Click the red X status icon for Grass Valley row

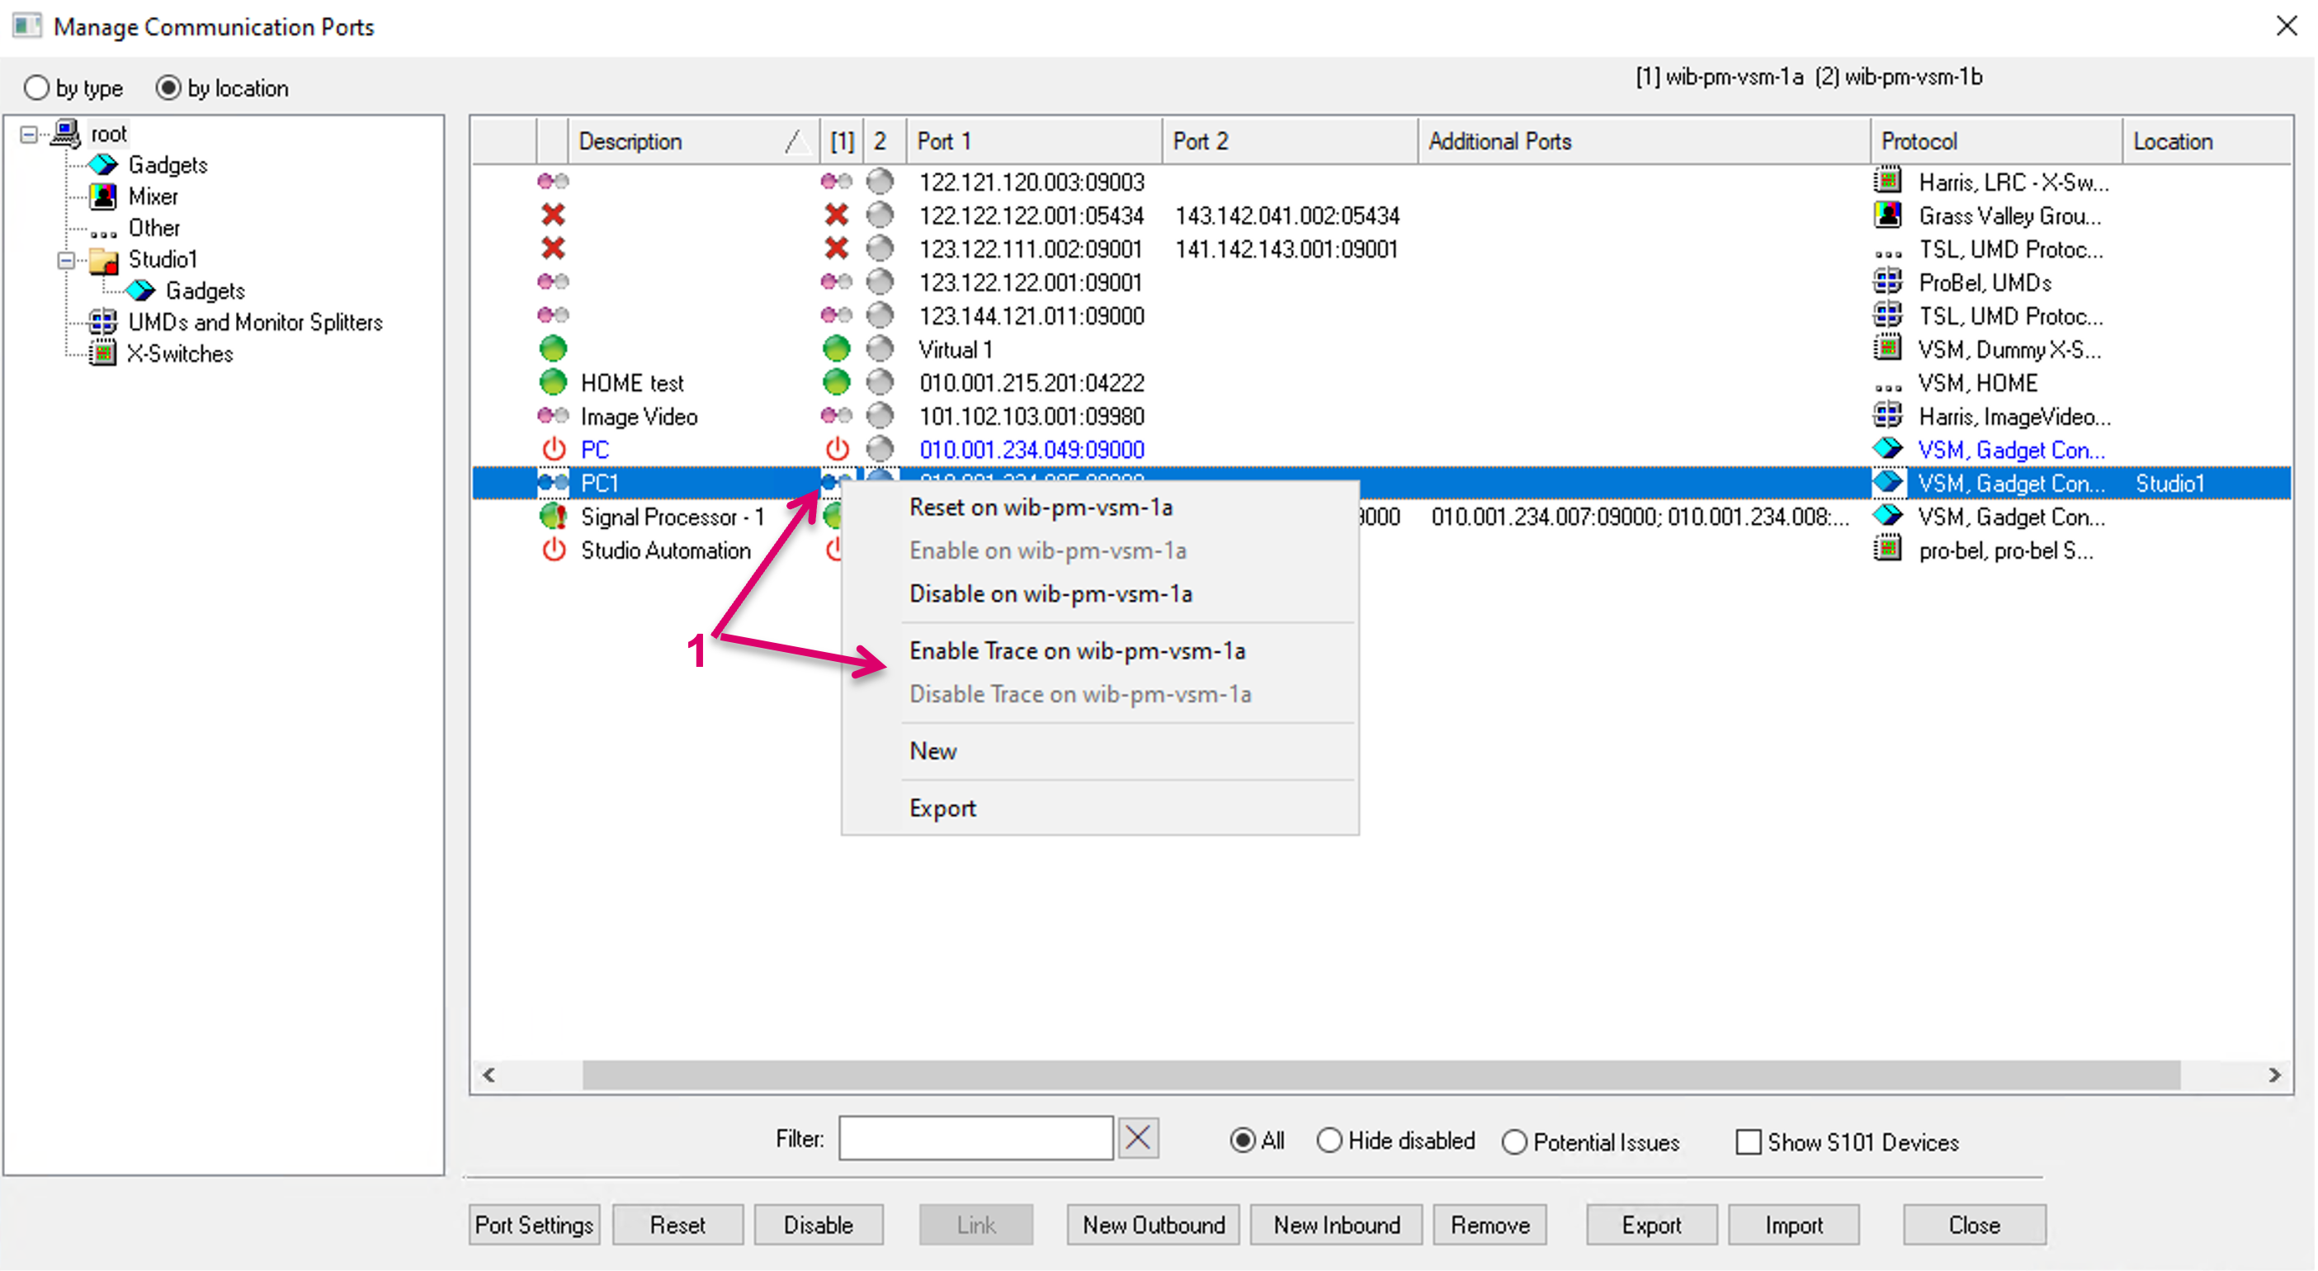[553, 215]
